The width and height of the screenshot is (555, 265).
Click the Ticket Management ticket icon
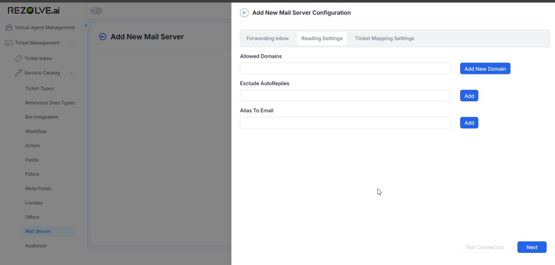tap(9, 43)
